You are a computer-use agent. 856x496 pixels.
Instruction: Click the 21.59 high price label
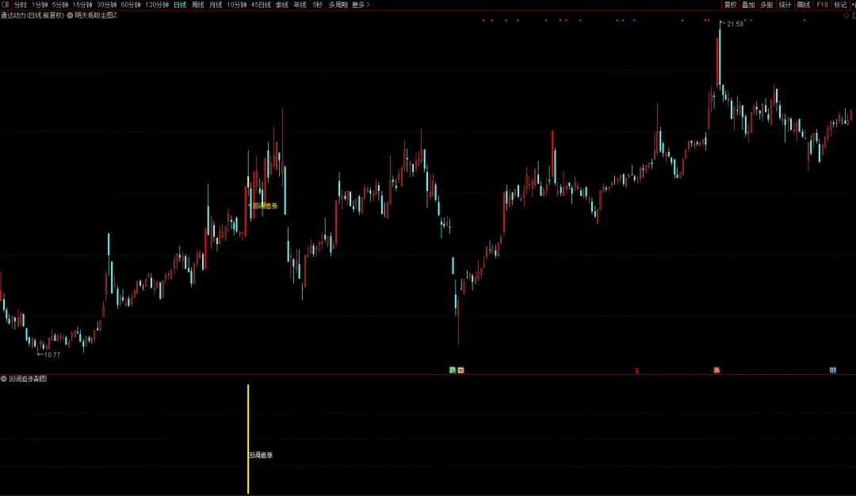pos(735,24)
